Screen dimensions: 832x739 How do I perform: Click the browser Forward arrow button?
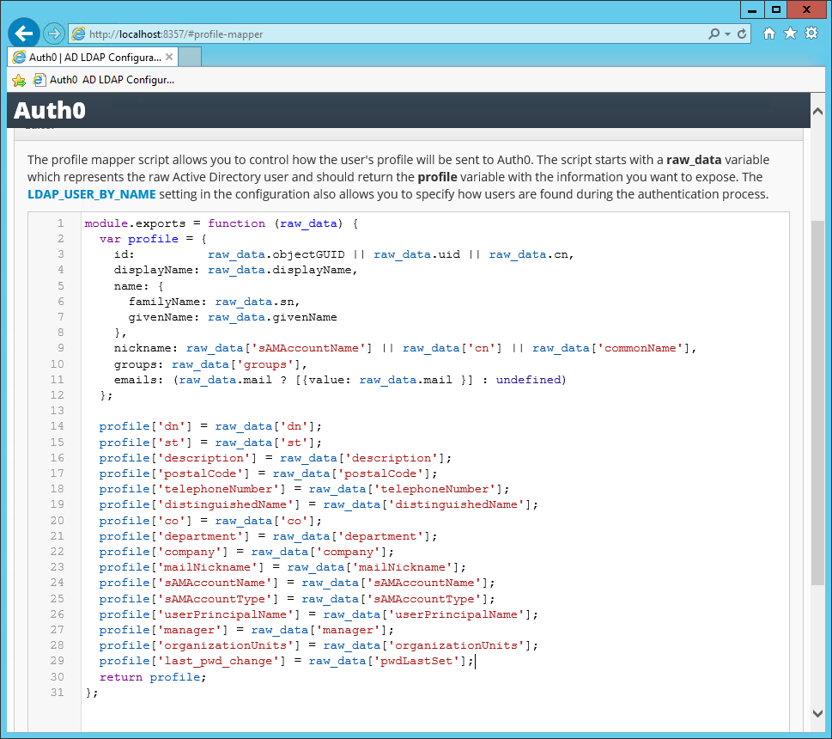53,34
